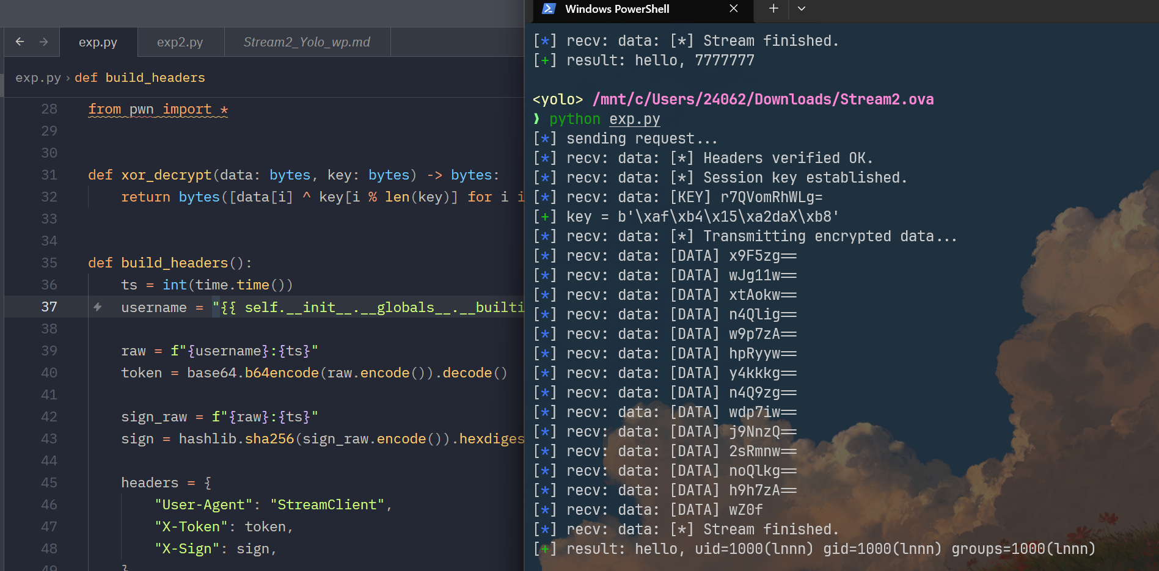Select exp.py in the breadcrumb path
Image resolution: width=1159 pixels, height=571 pixels.
38,78
